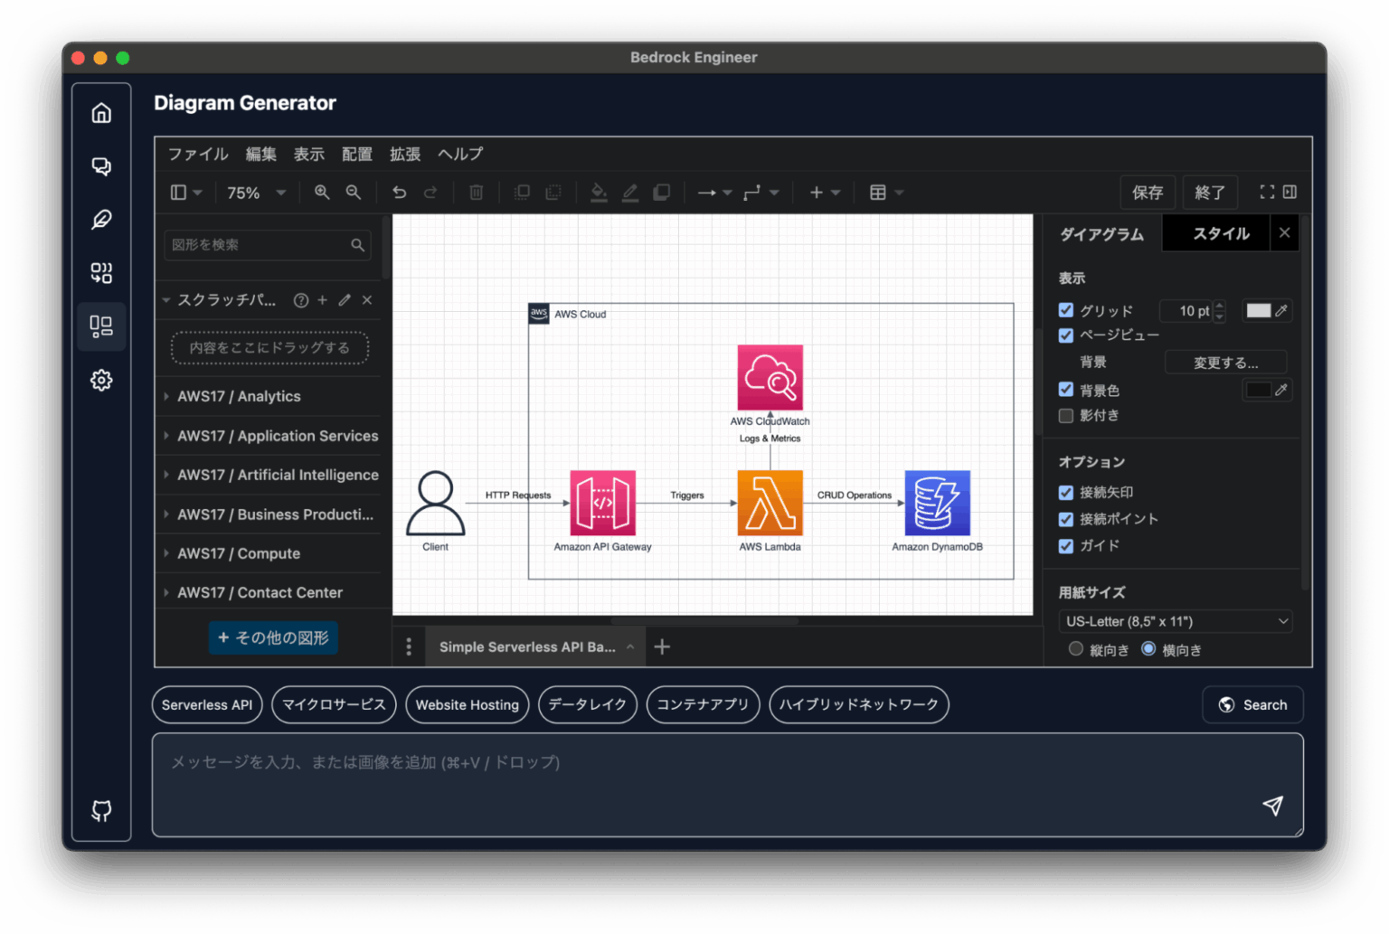Open the Fill Color tool
The width and height of the screenshot is (1389, 934).
pos(599,192)
